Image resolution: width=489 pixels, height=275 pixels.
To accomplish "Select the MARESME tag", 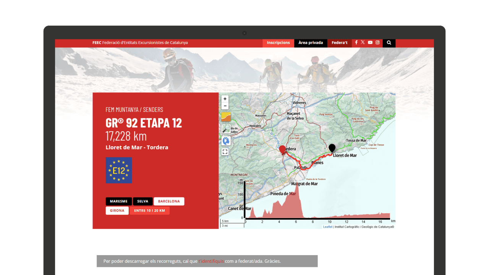I will 119,201.
